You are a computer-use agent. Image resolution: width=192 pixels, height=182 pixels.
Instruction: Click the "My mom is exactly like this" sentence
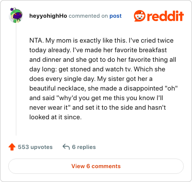(86, 40)
